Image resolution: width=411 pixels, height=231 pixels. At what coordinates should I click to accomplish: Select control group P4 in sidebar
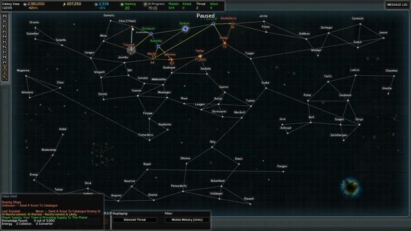(4, 37)
